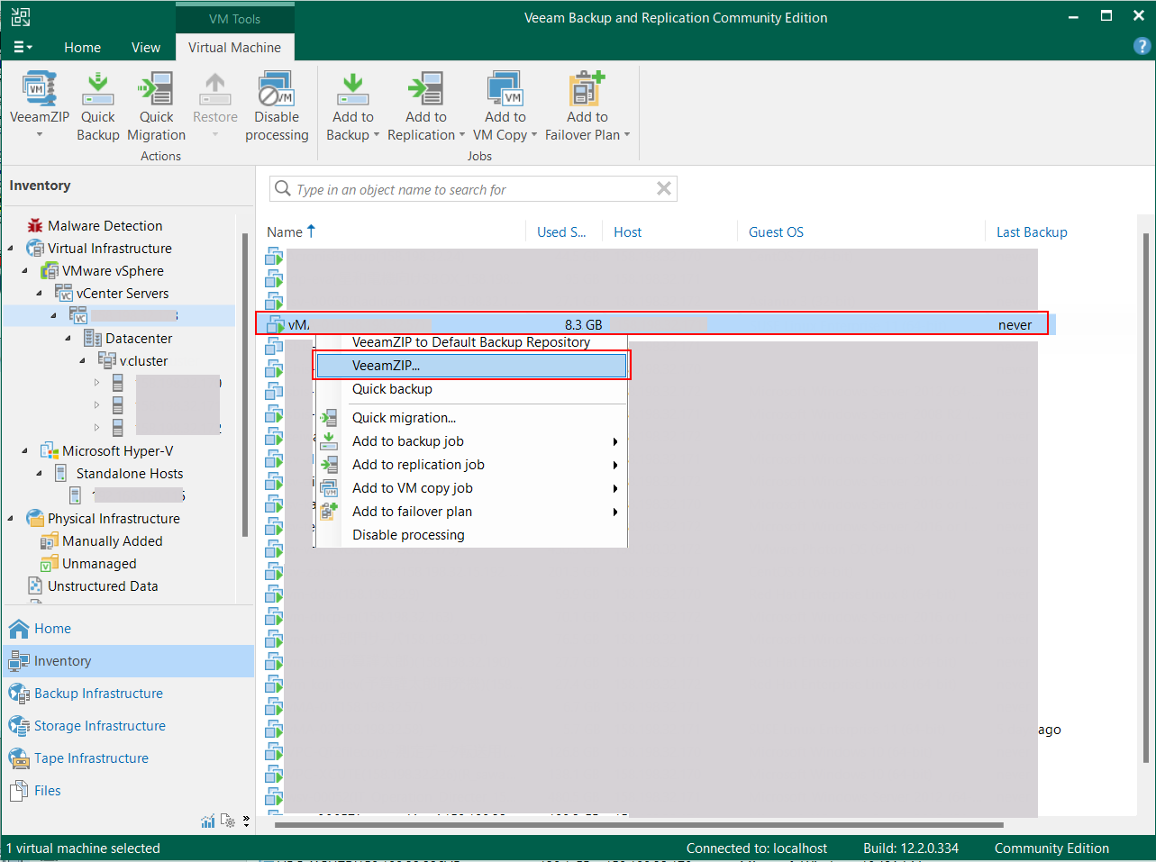The height and width of the screenshot is (862, 1156).
Task: Click the Microsoft Hyper-V tree icon
Action: pyautogui.click(x=50, y=450)
